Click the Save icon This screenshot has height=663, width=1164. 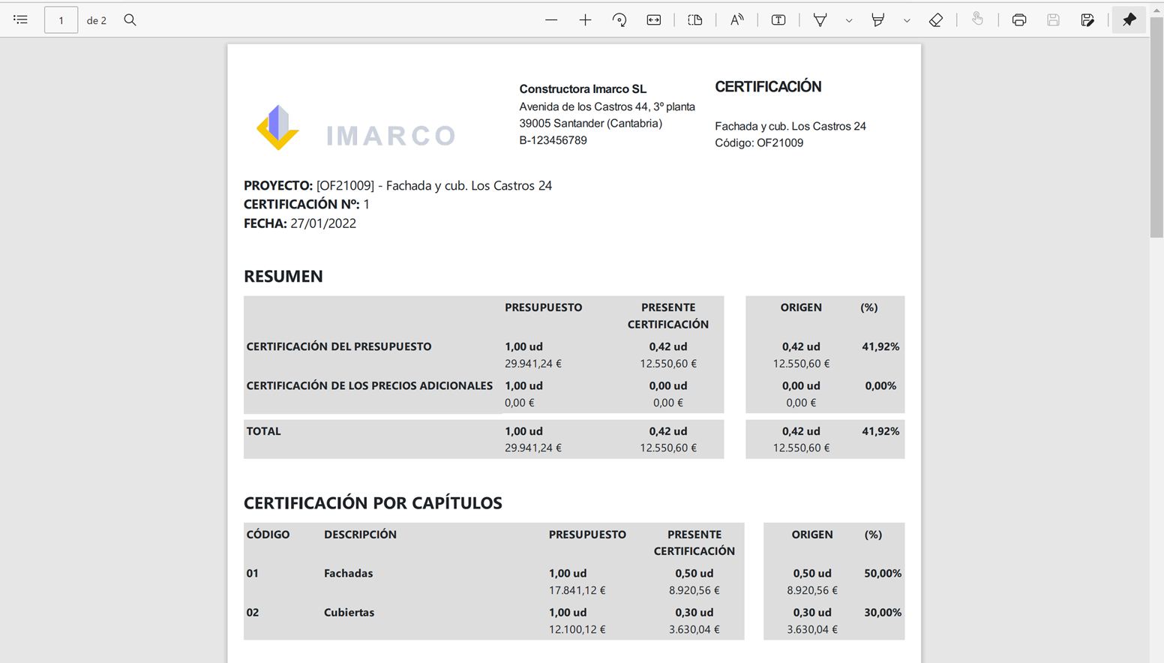point(1053,20)
